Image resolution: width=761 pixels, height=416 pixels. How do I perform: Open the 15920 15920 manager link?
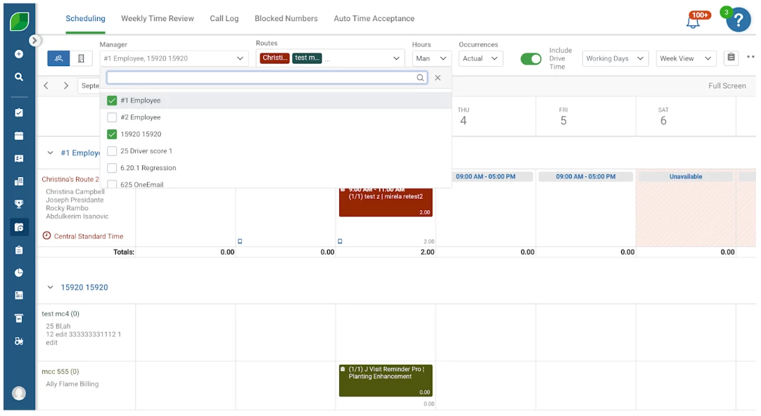pyautogui.click(x=84, y=287)
